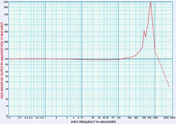Select the "500" frequency axis label
This screenshot has height=124, width=176.
click(x=144, y=118)
